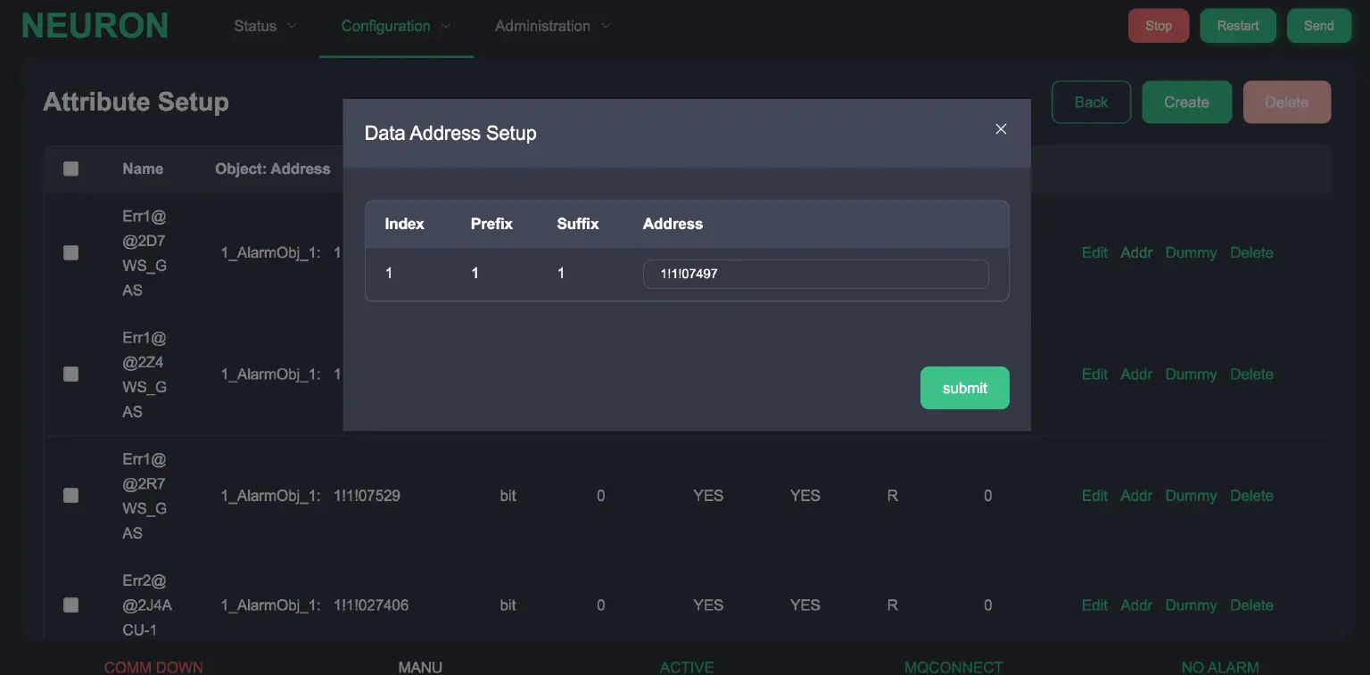Click the Restart button

pos(1238,26)
